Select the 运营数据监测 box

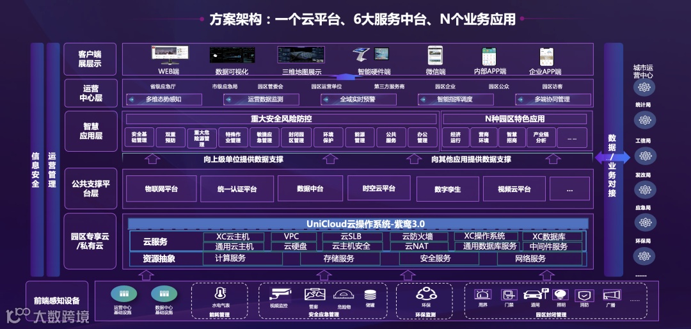[x=261, y=99]
